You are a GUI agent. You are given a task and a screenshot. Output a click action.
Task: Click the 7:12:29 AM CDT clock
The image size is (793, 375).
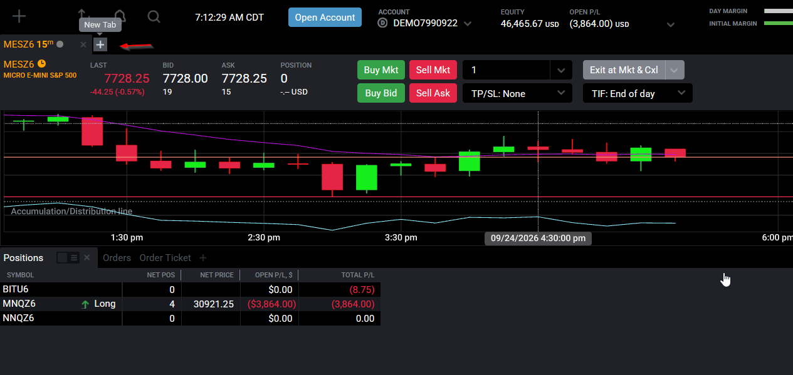pyautogui.click(x=229, y=18)
